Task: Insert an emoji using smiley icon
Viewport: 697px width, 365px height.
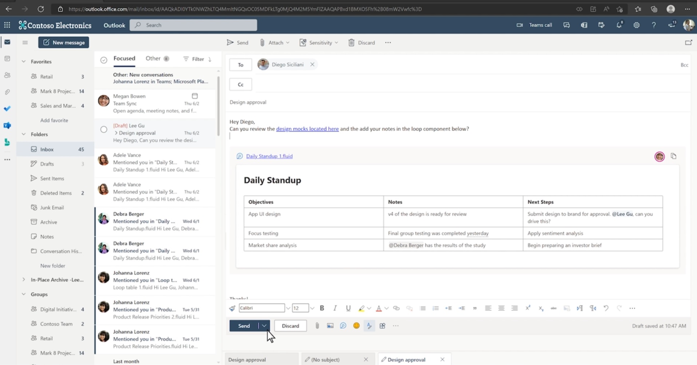Action: pyautogui.click(x=356, y=326)
